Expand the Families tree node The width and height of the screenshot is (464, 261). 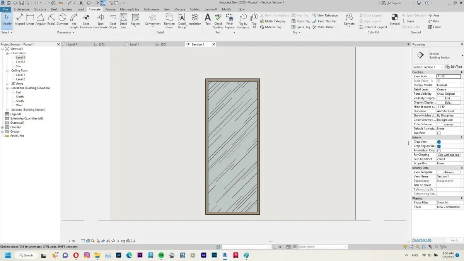pyautogui.click(x=3, y=127)
